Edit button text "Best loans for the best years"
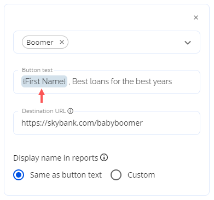Viewport: 214px width, 200px height. 122,81
